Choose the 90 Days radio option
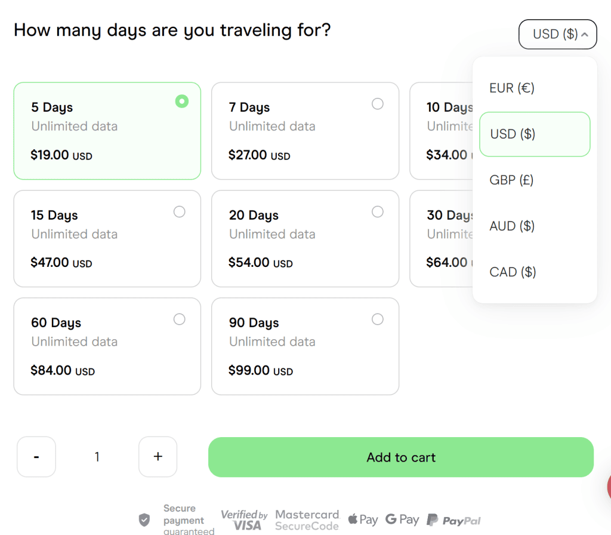The width and height of the screenshot is (611, 535). [378, 319]
